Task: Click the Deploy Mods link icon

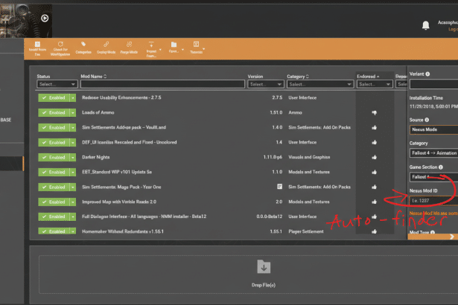Action: point(106,44)
